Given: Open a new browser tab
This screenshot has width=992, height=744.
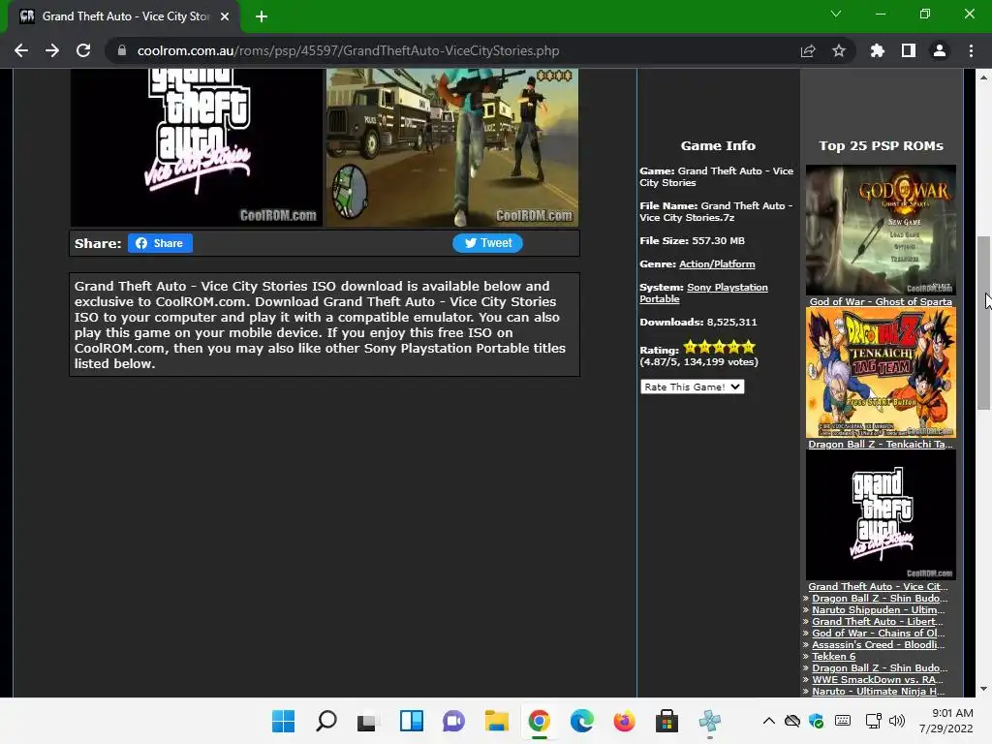Looking at the screenshot, I should pos(262,16).
